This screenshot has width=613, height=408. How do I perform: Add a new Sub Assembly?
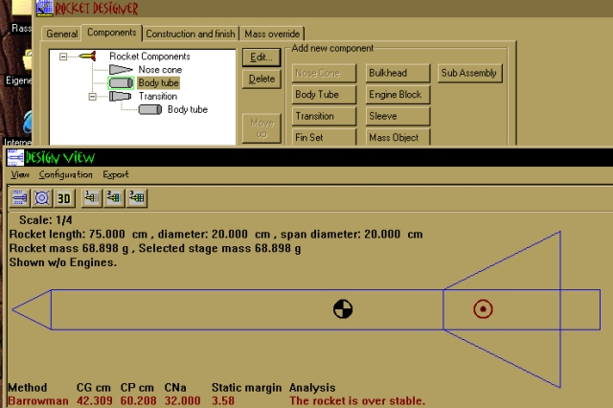point(470,73)
